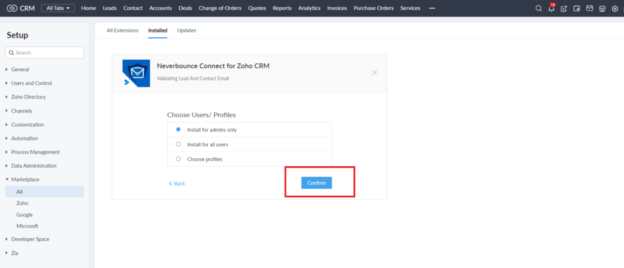
Task: Click the more tabs ellipsis
Action: click(432, 8)
